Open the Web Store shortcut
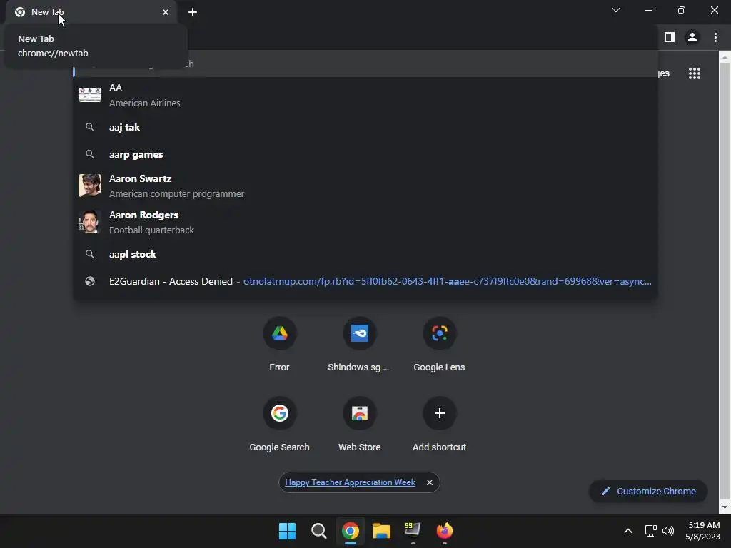 pos(359,425)
